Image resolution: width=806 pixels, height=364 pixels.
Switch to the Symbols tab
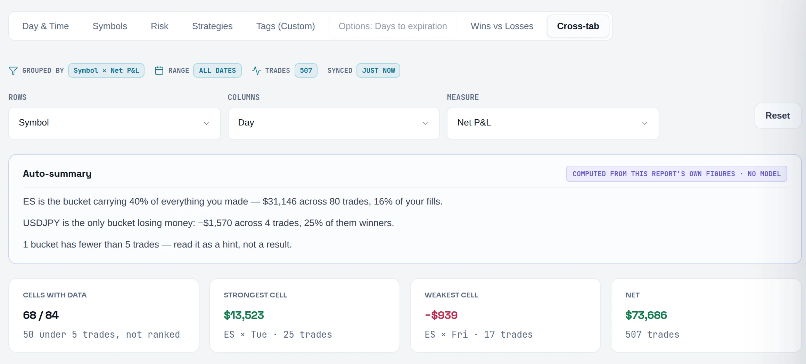click(x=110, y=26)
